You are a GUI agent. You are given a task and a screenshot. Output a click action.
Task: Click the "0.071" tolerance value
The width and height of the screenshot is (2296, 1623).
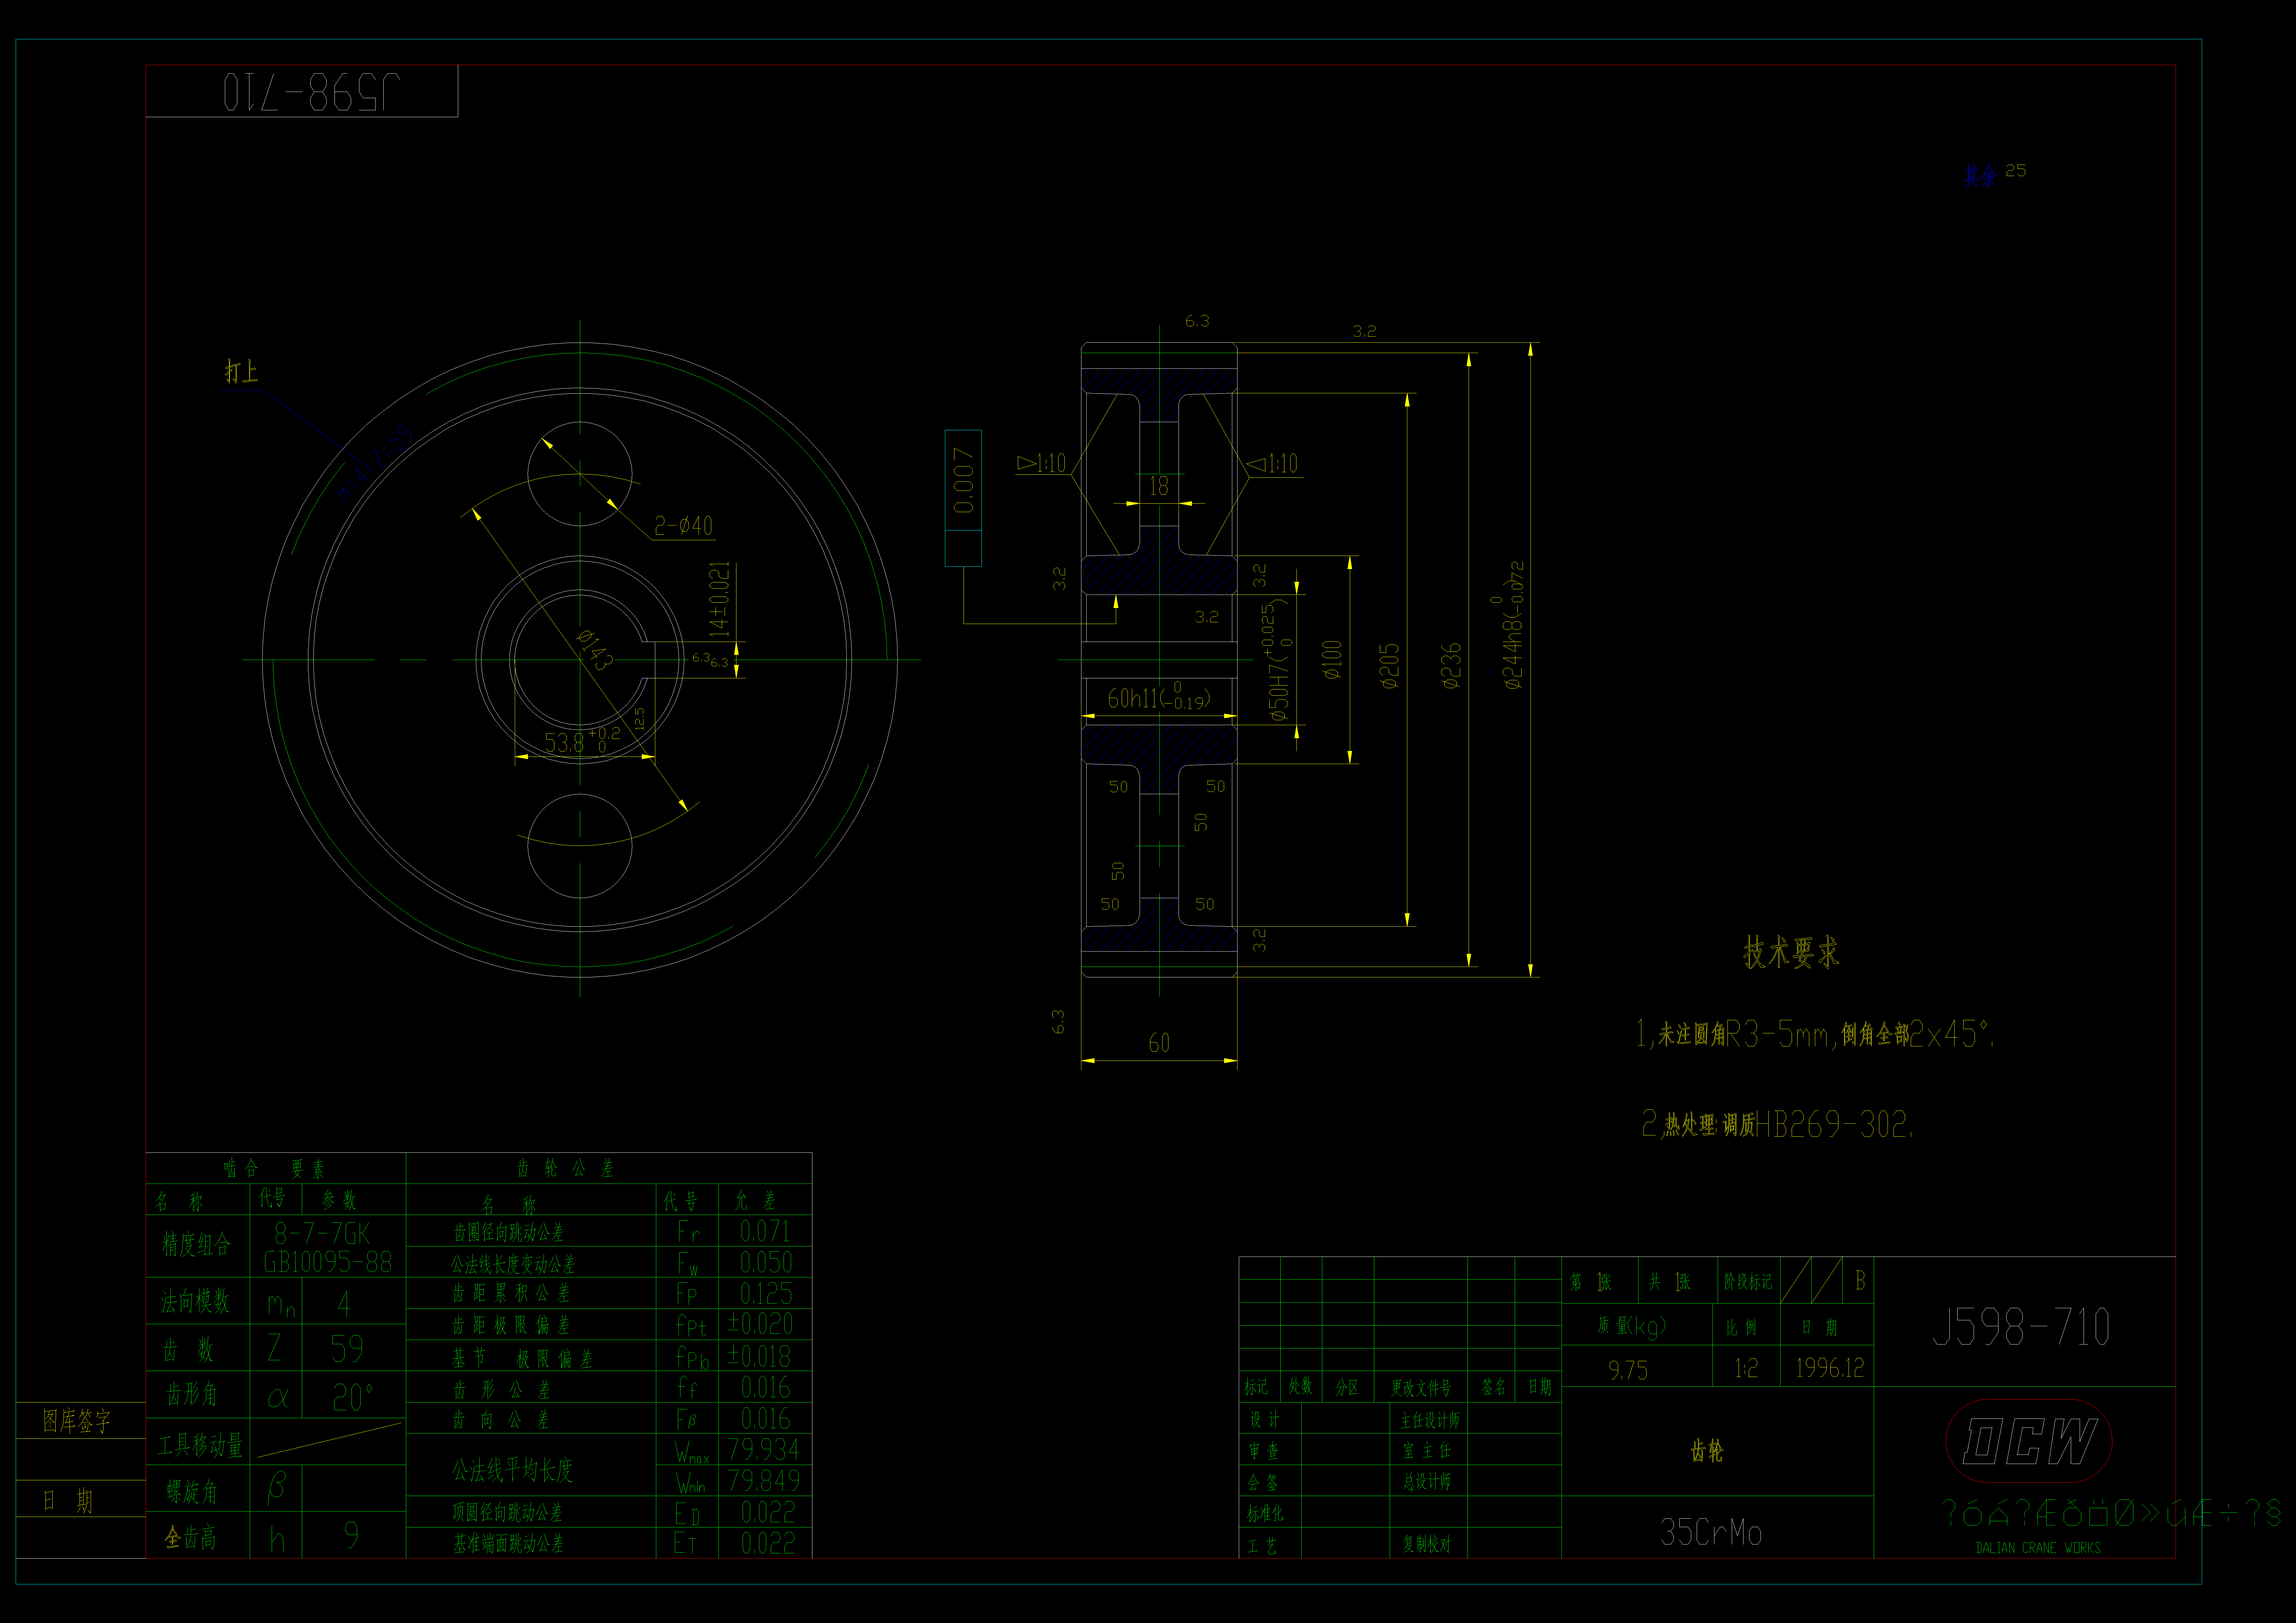tap(765, 1231)
